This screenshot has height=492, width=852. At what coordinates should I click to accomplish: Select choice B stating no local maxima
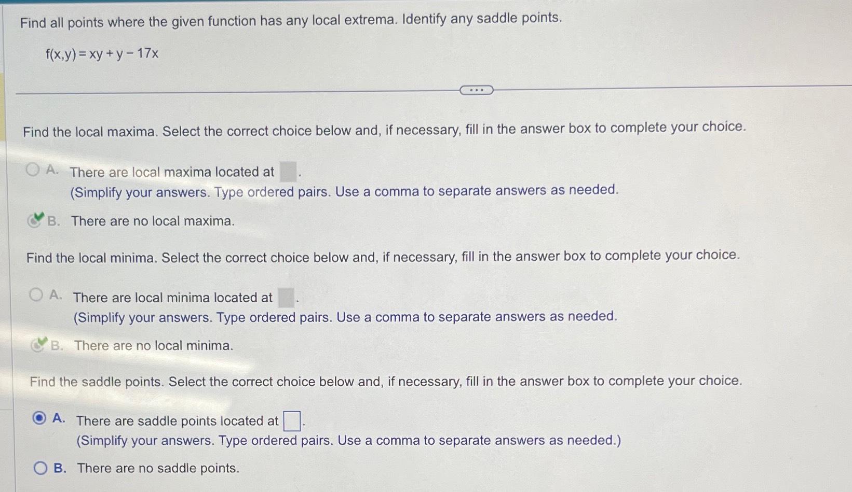coord(36,219)
